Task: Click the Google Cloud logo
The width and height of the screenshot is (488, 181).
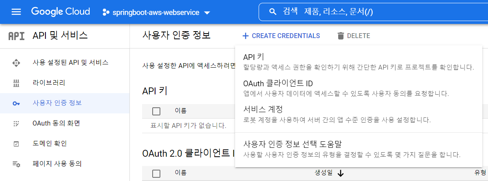Action: (61, 12)
